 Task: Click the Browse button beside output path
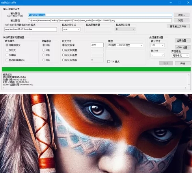click(x=181, y=20)
